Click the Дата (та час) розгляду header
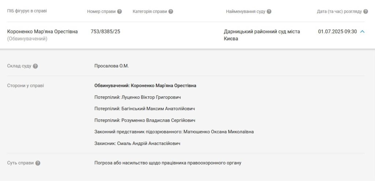375x181 pixels. 339,11
